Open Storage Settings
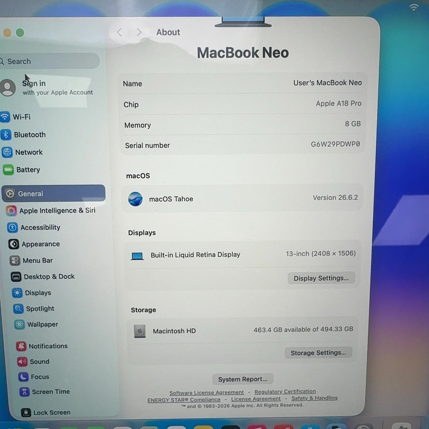Screen dimensions: 429x429 (318, 353)
